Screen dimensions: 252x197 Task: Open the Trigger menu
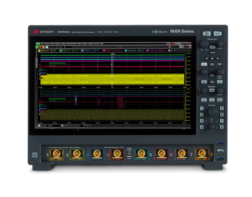tap(64, 44)
